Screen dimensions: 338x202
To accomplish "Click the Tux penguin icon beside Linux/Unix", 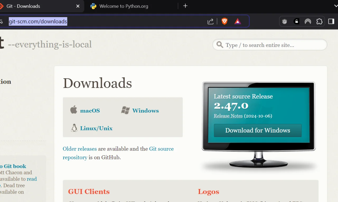I will click(x=74, y=128).
